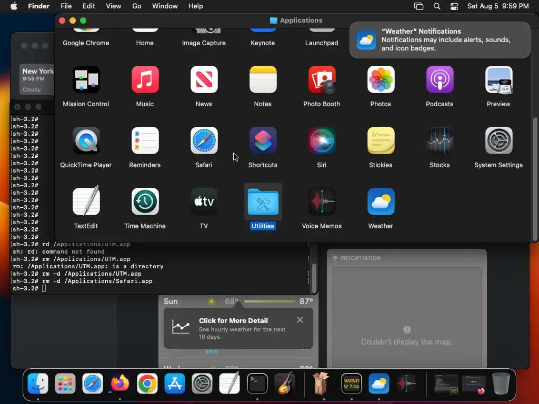Open Spotlight search in menu bar
This screenshot has width=539, height=404.
tap(437, 6)
